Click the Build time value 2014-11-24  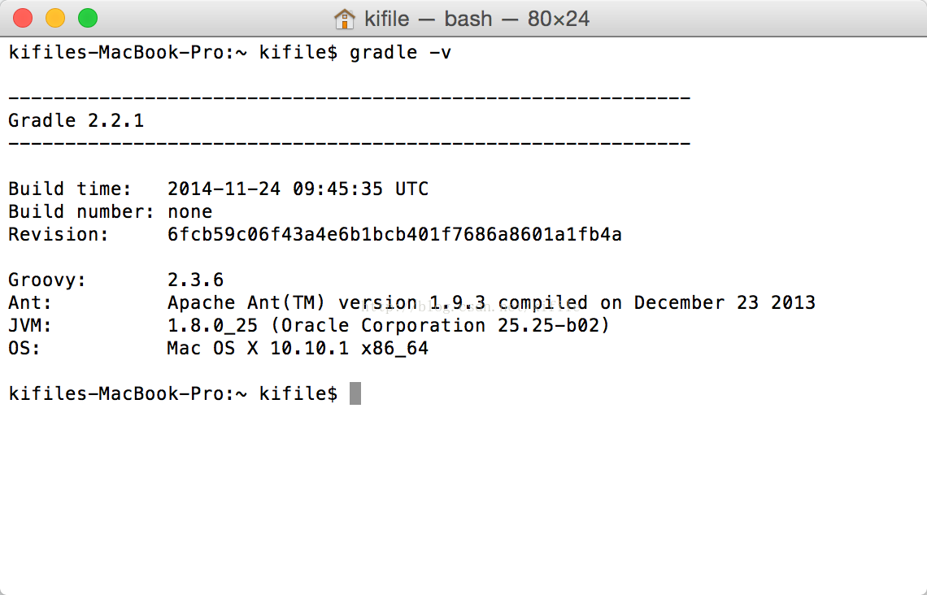[x=224, y=189]
